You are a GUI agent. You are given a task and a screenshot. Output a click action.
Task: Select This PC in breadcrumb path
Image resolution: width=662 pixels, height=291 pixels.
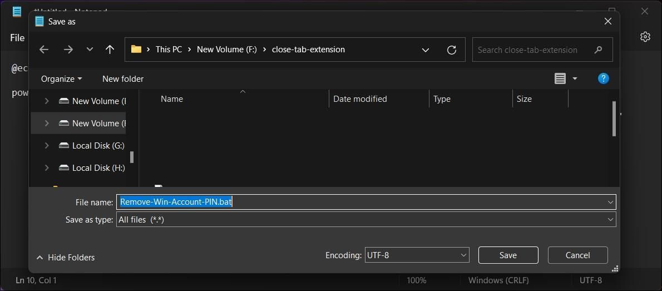coord(169,50)
